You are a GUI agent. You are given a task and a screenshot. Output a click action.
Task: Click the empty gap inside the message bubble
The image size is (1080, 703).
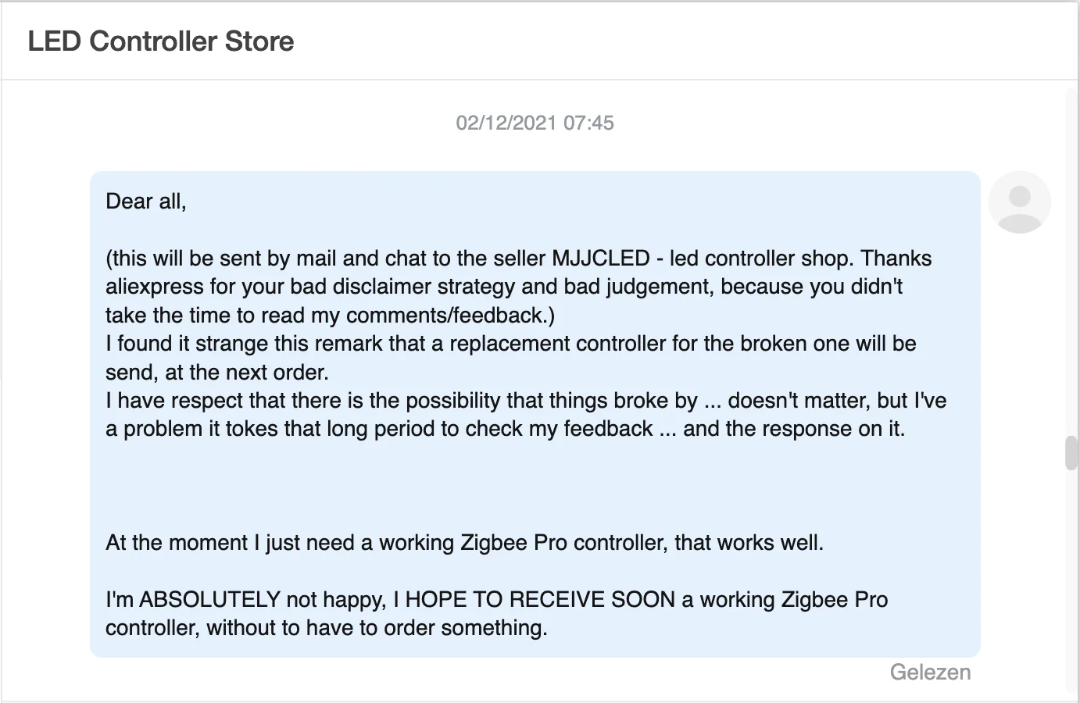pos(535,486)
